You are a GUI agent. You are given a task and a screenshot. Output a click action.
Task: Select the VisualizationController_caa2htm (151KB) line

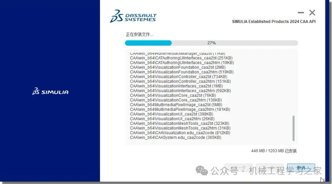(180, 81)
